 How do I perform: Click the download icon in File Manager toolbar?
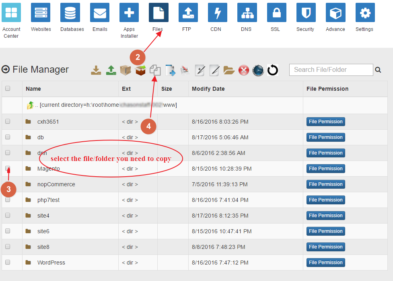click(96, 70)
